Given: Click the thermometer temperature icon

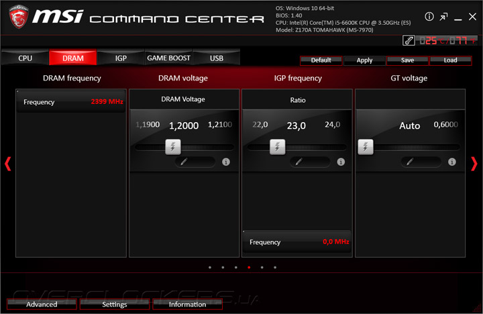Looking at the screenshot, I should [x=409, y=40].
